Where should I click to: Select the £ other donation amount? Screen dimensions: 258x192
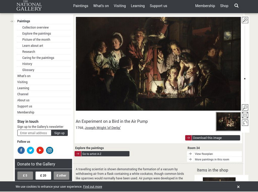pos(61,176)
